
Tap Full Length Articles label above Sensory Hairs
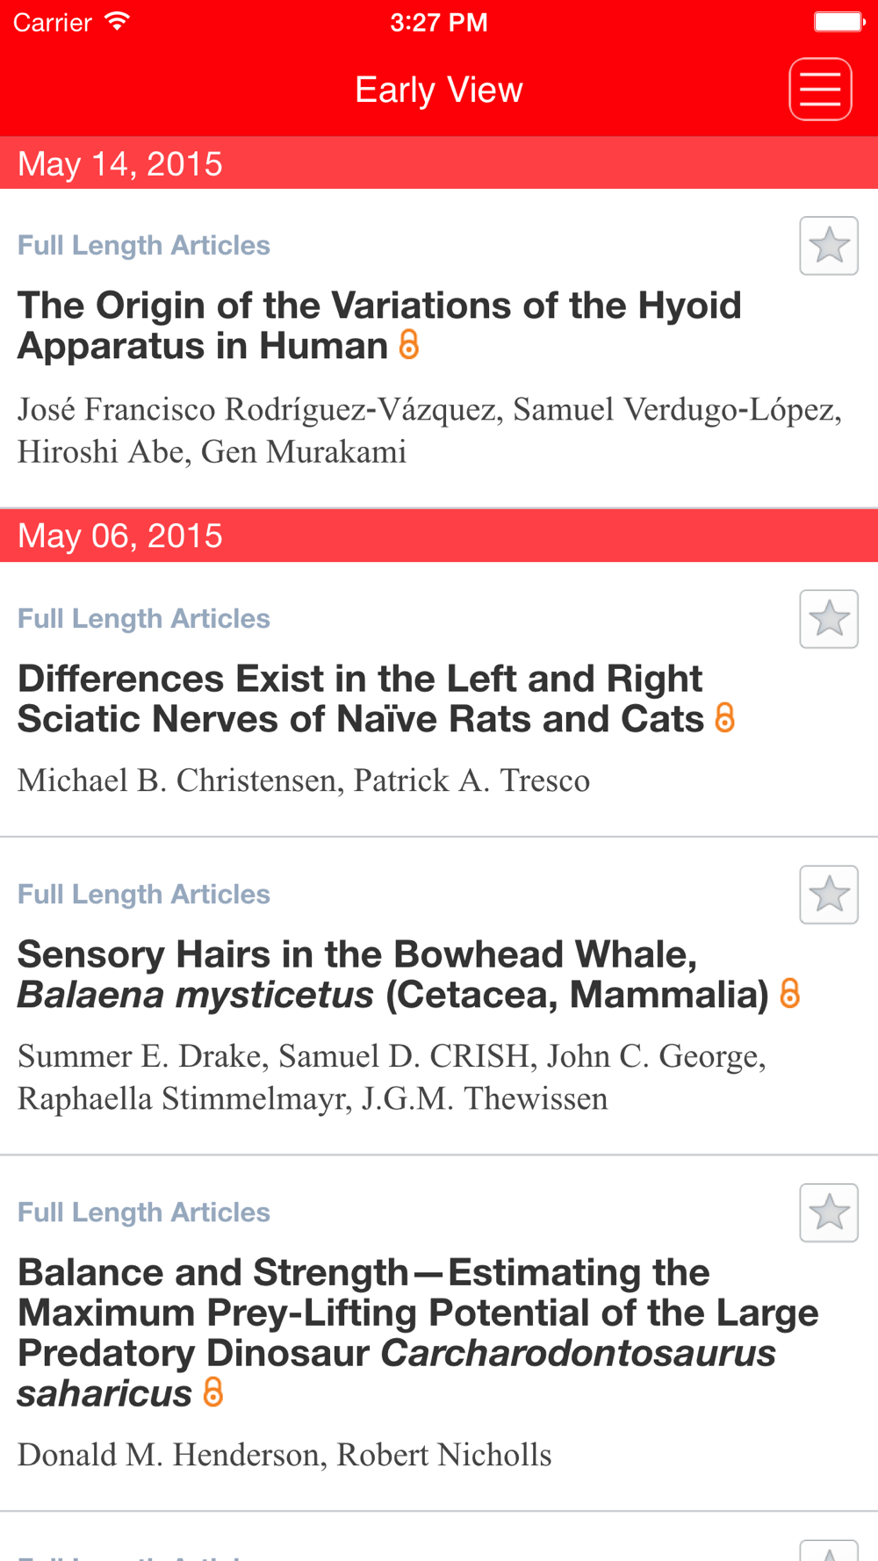point(144,894)
